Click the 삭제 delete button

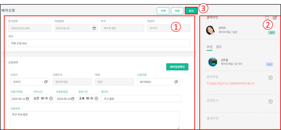(163, 11)
